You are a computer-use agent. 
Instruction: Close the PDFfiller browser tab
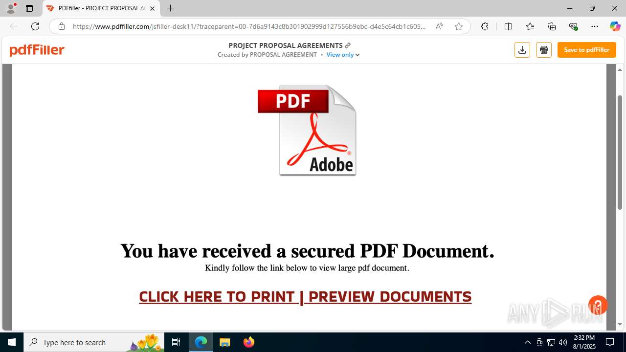coord(152,8)
